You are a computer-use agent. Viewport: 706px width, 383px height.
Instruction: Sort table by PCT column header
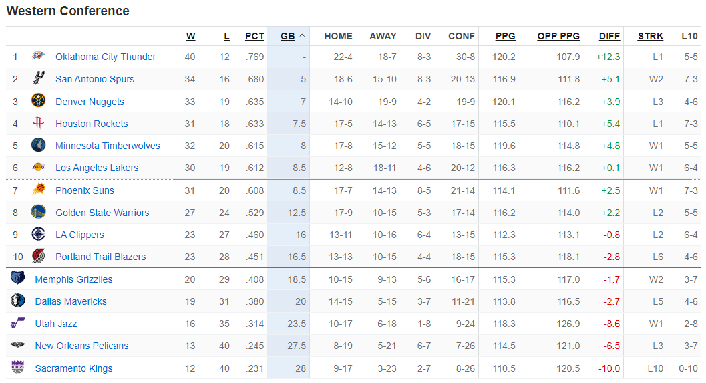pyautogui.click(x=254, y=36)
